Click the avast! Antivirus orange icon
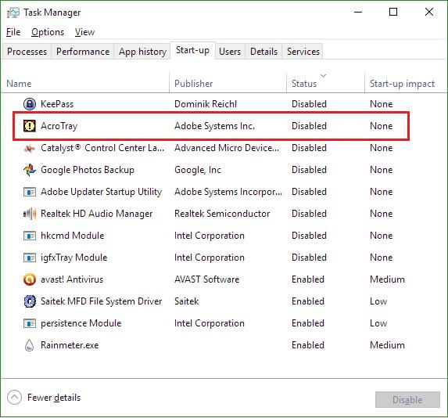Viewport: 448px width, 418px height. point(30,279)
